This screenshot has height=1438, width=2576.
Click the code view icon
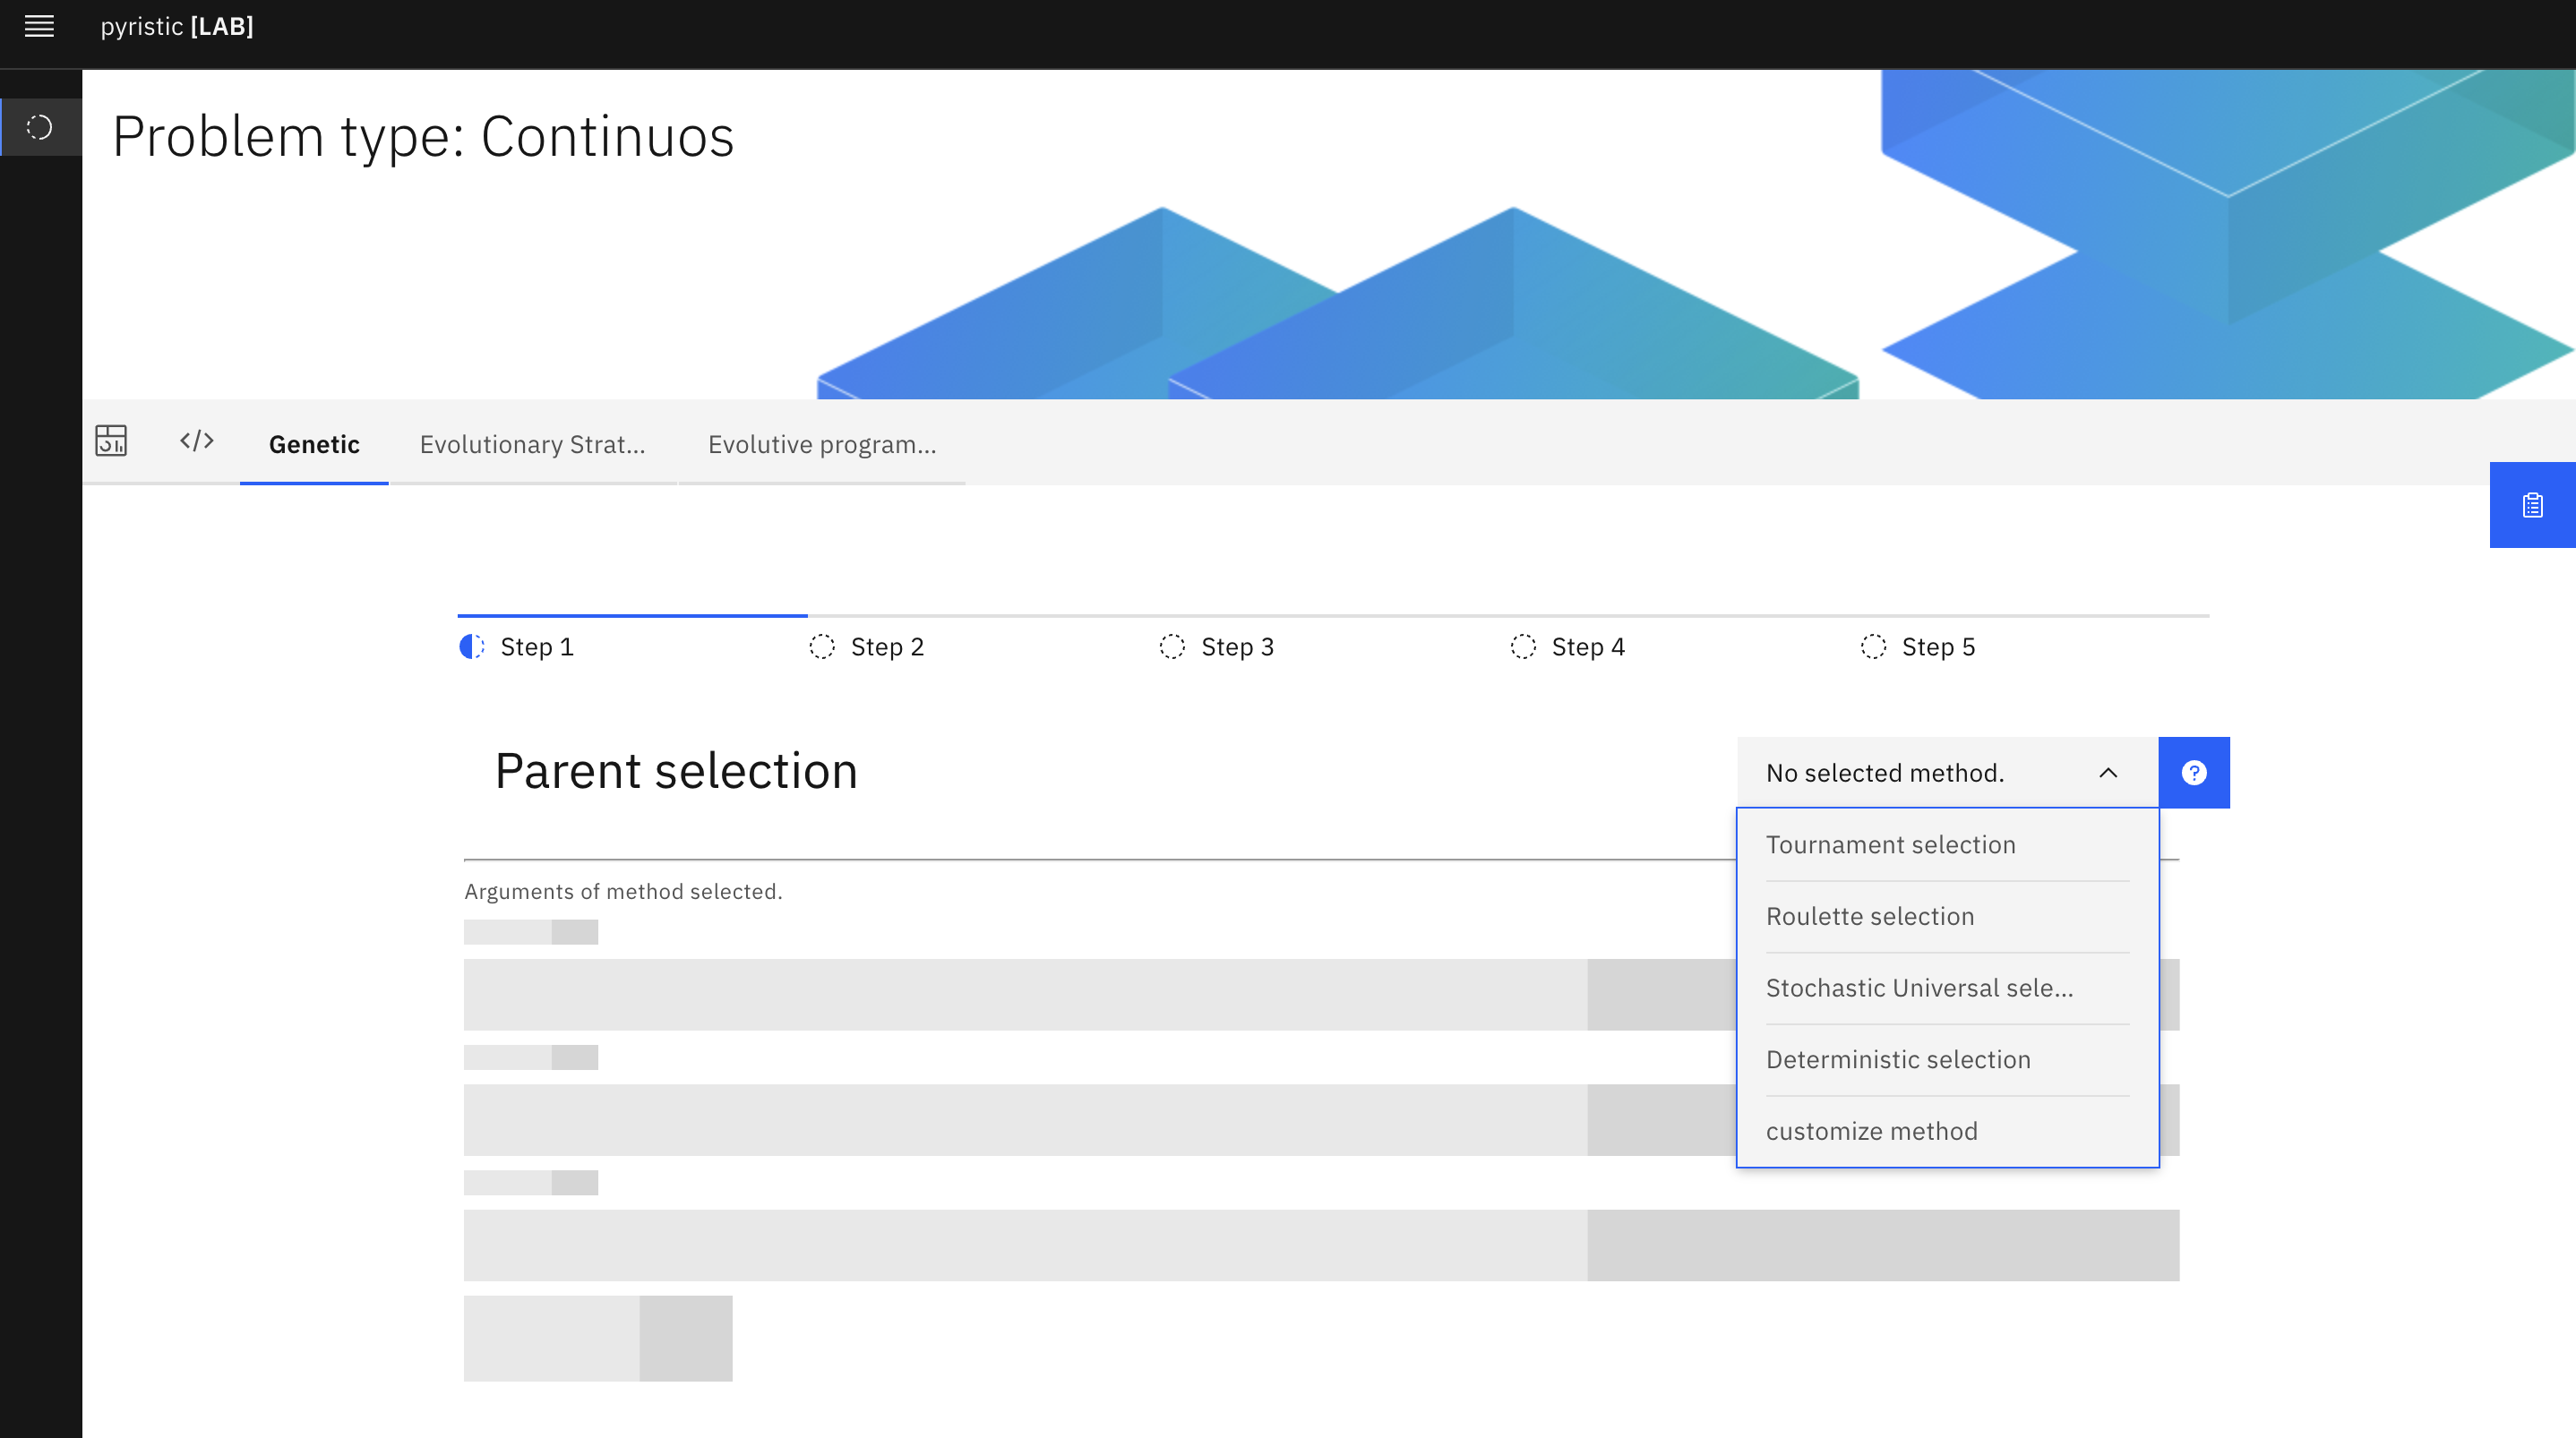click(x=194, y=442)
